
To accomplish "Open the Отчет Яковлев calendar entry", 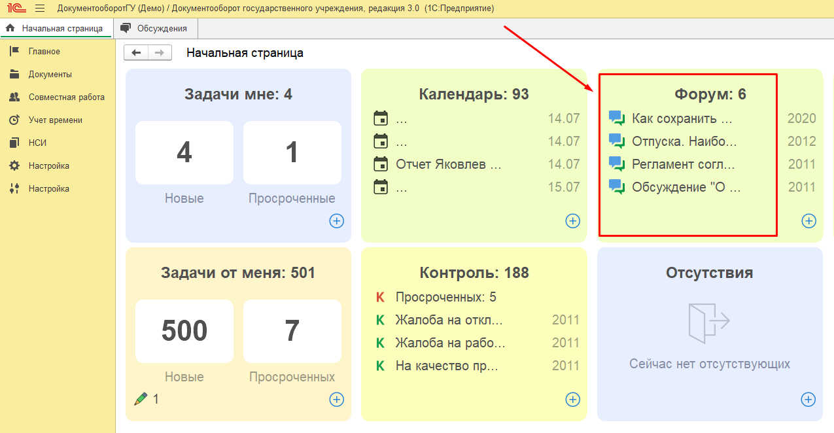I will coord(449,164).
